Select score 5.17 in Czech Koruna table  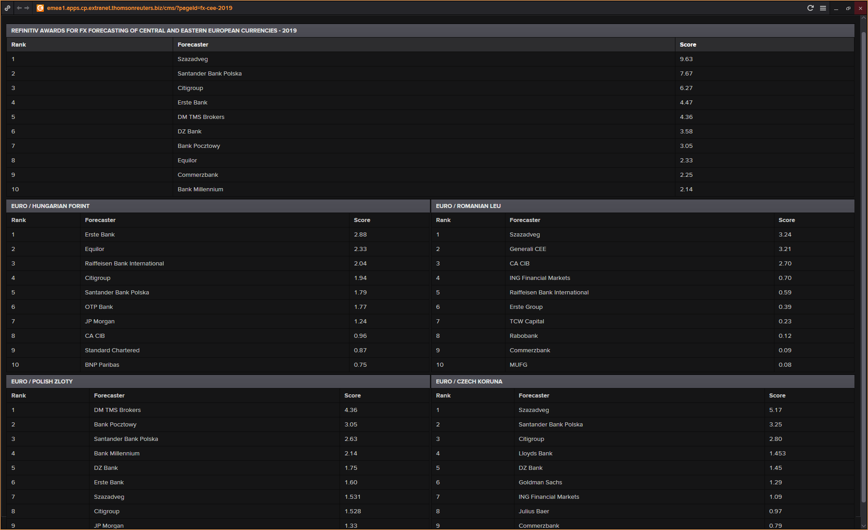coord(775,410)
